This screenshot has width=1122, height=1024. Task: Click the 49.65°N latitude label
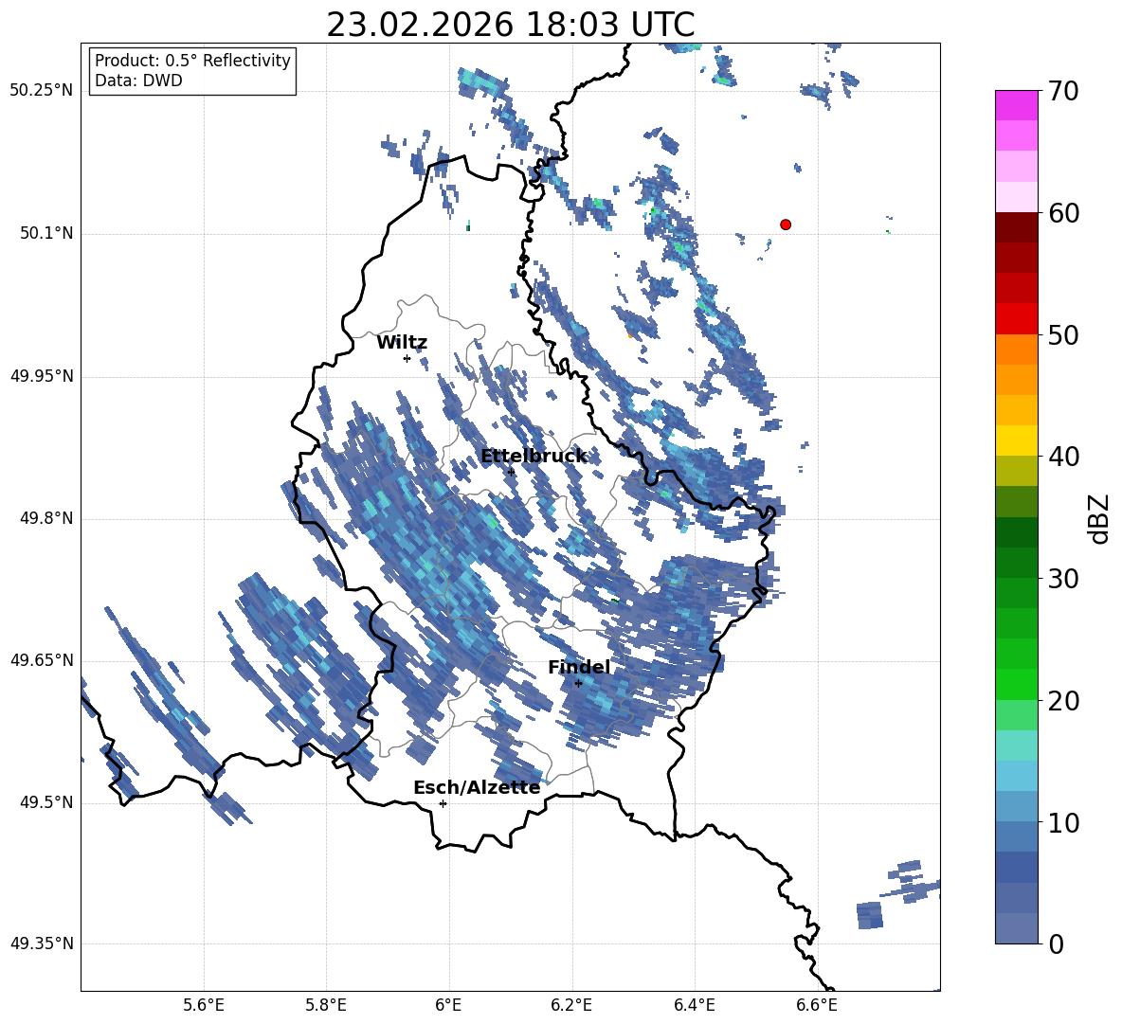pyautogui.click(x=41, y=660)
